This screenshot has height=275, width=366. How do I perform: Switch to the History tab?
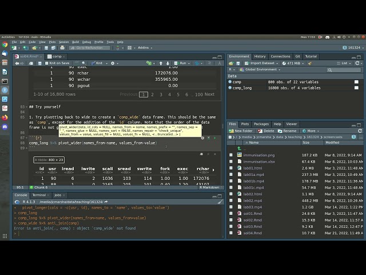(260, 56)
